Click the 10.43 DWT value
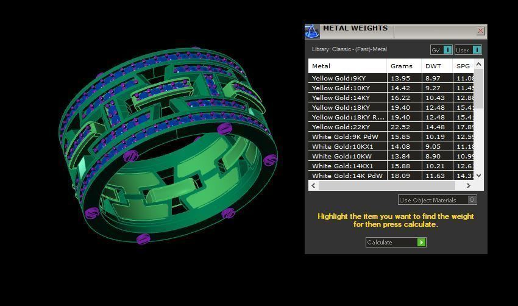 [x=435, y=98]
